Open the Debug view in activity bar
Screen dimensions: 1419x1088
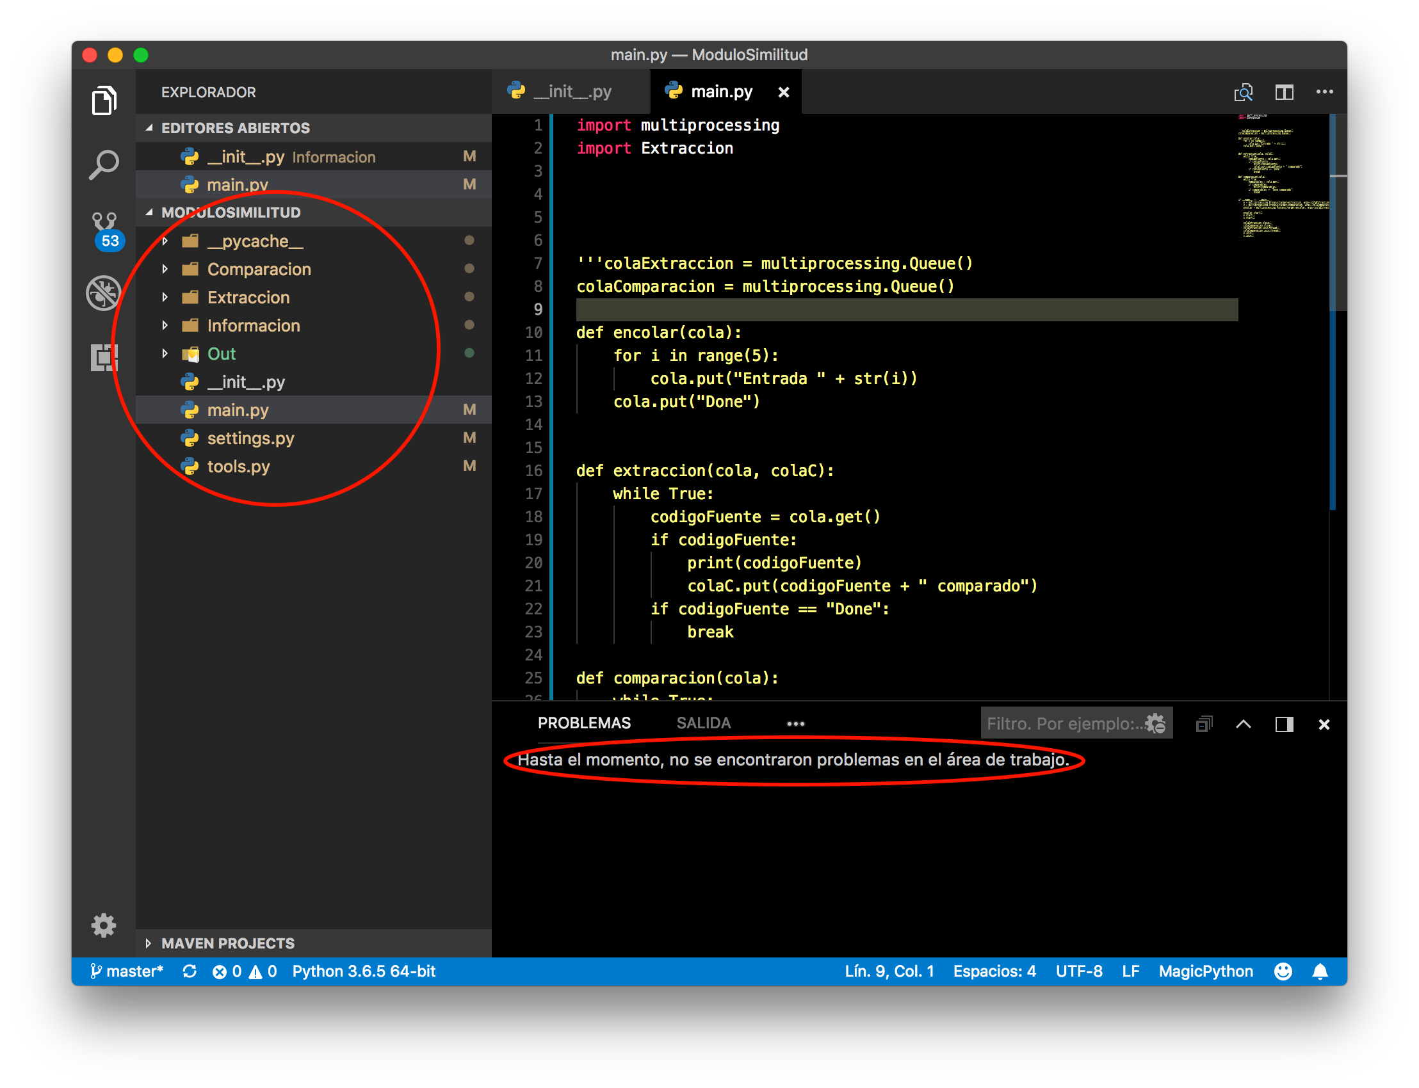[104, 292]
